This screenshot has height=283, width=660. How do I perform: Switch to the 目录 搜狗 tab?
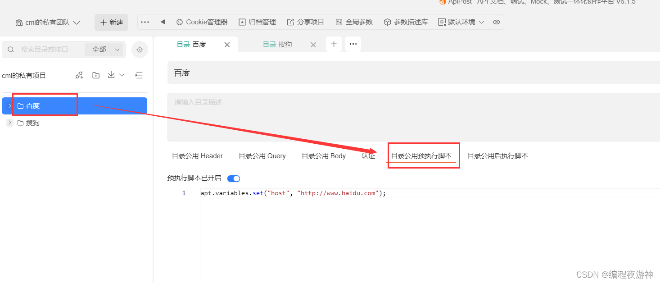coord(277,44)
